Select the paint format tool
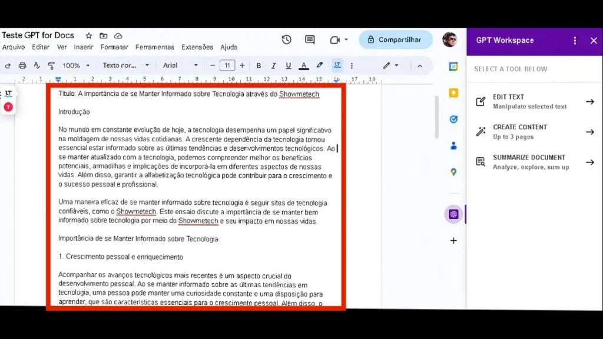This screenshot has width=603, height=339. [51, 65]
